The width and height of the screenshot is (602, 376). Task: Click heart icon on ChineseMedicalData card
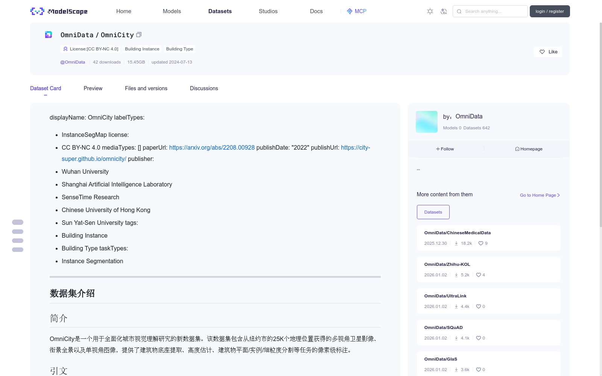481,243
